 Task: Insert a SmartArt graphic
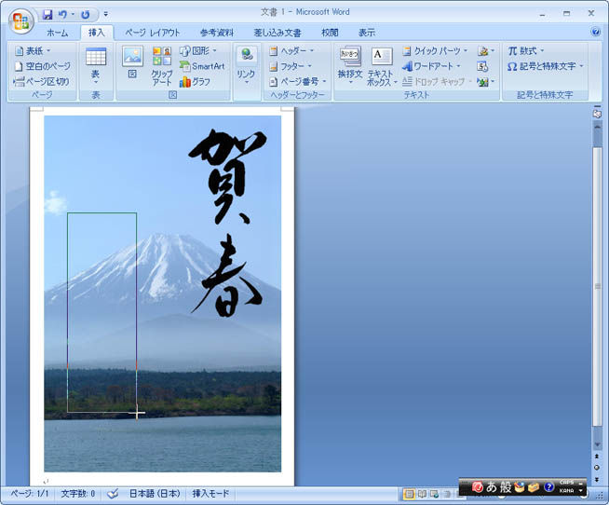click(x=202, y=66)
